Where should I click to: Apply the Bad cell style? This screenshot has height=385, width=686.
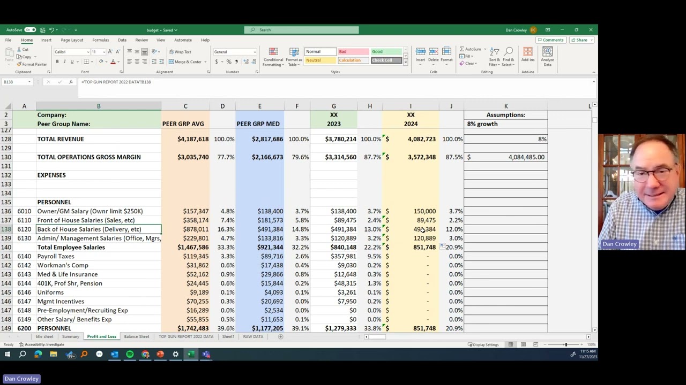(353, 52)
